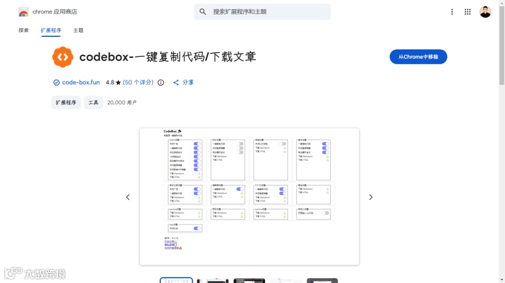The height and width of the screenshot is (283, 505).
Task: Switch to the 探索 tab
Action: [23, 30]
